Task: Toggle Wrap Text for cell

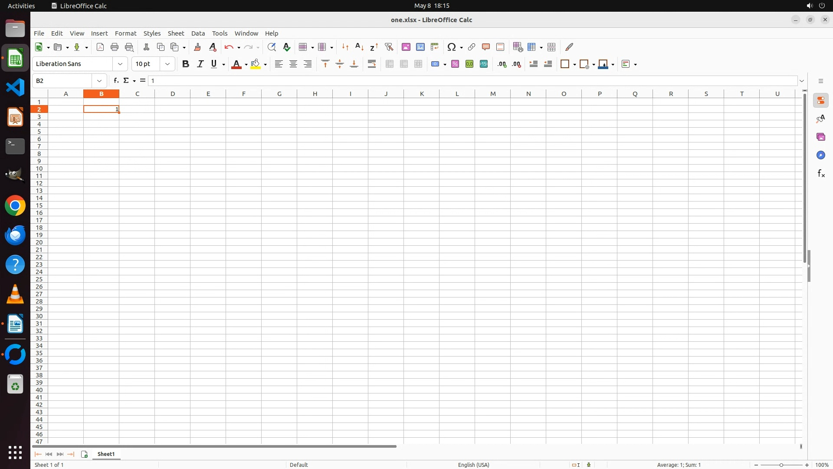Action: tap(372, 64)
